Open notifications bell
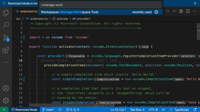Image resolution: width=200 pixels, height=112 pixels. [x=195, y=110]
